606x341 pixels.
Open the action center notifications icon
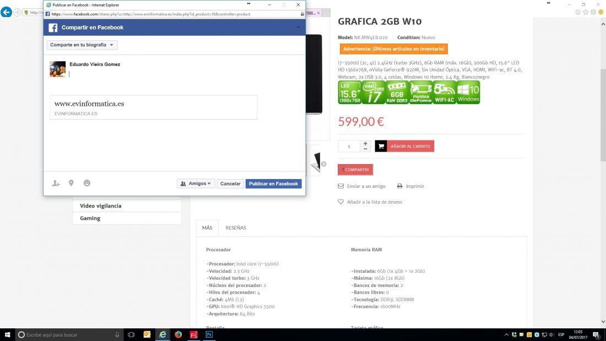coord(596,335)
